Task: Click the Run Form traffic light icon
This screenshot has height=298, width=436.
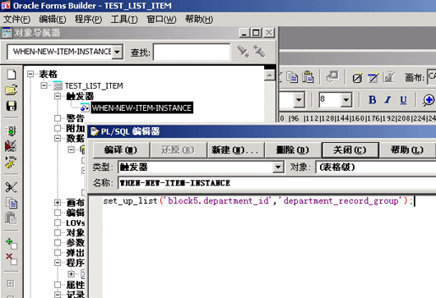Action: point(12,131)
